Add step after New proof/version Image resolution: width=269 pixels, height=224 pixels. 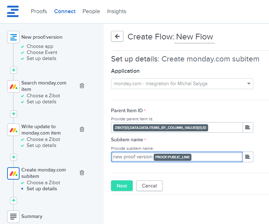(14, 70)
